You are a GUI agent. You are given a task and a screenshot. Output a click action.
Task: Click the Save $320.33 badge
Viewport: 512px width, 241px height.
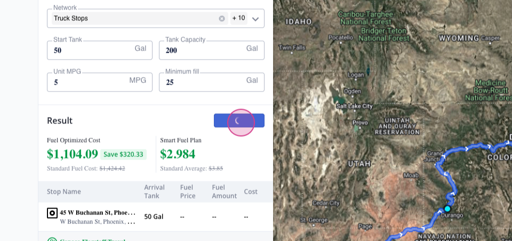point(123,154)
